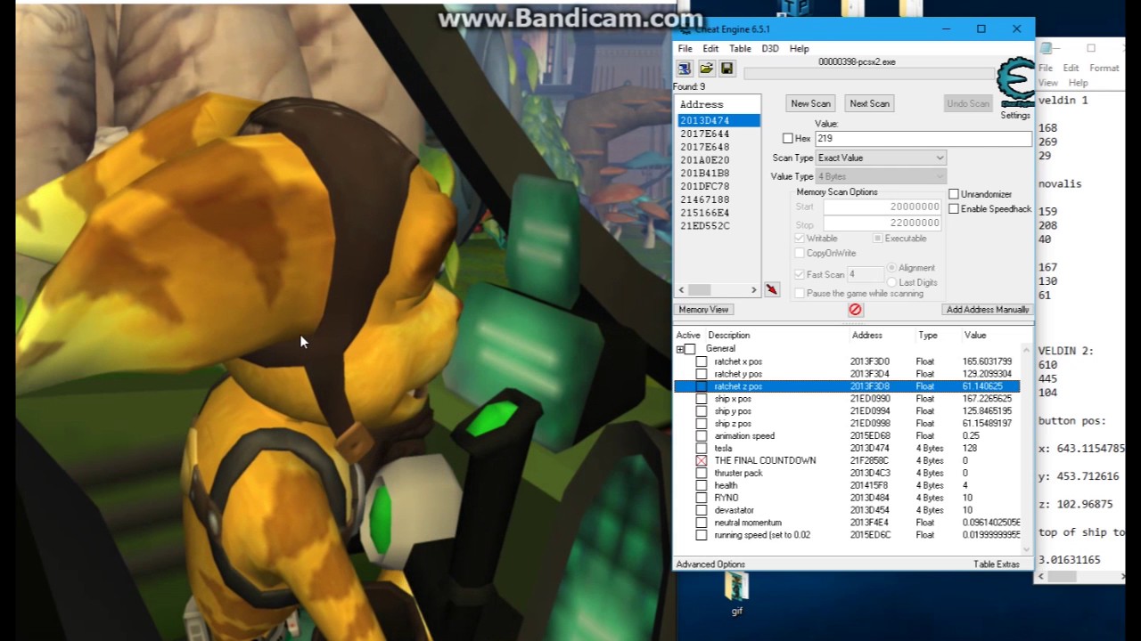Open the Table menu
The image size is (1141, 641).
coord(740,48)
